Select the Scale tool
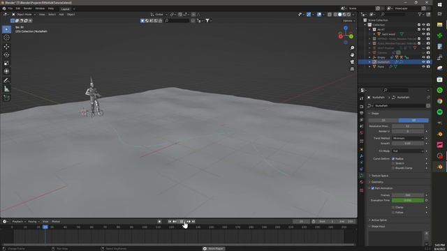This screenshot has width=447, height=251. click(6, 63)
